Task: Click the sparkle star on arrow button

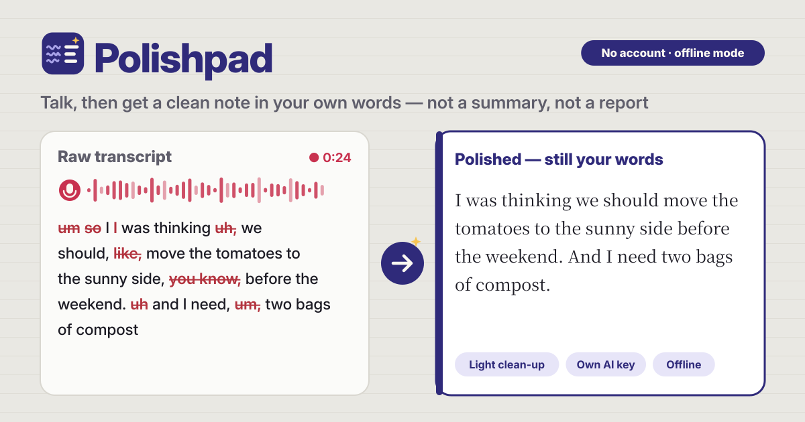Action: point(415,241)
